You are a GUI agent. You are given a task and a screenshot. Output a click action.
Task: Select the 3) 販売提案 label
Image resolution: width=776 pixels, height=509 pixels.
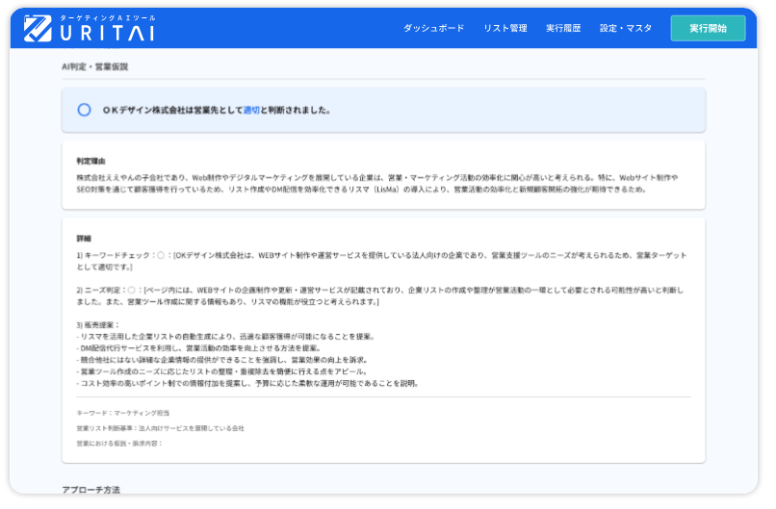point(98,325)
